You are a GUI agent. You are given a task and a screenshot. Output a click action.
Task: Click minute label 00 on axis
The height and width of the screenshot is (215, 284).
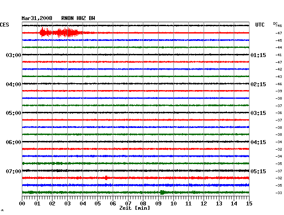[22, 204]
